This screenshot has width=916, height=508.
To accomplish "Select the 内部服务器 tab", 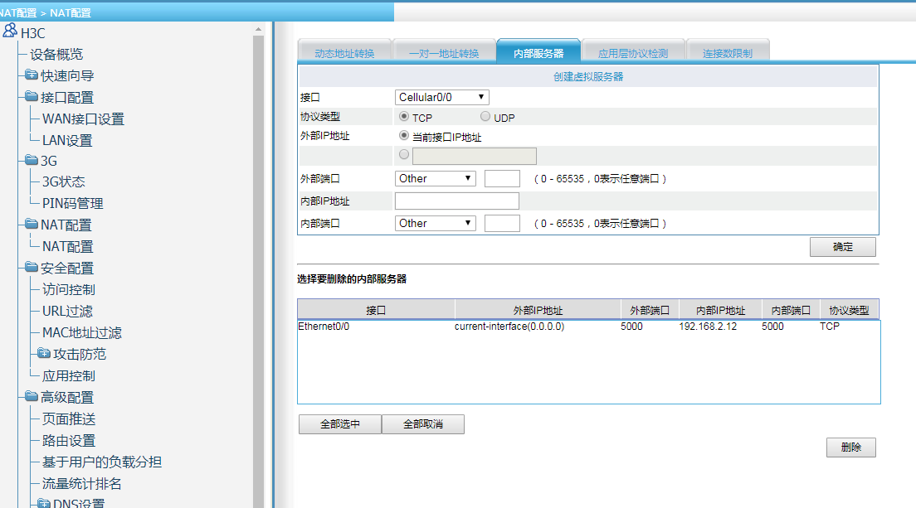I will pyautogui.click(x=538, y=53).
